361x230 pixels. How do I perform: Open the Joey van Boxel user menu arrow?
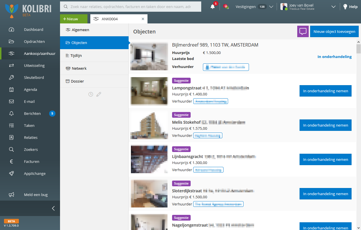pyautogui.click(x=333, y=7)
